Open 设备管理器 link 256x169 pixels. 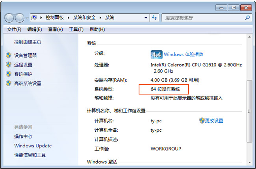click(x=26, y=55)
